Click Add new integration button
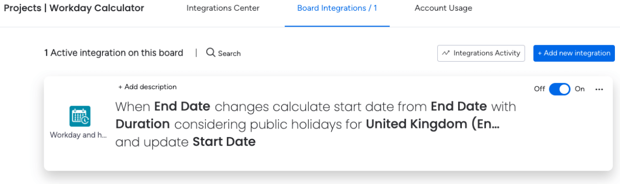 click(x=574, y=53)
